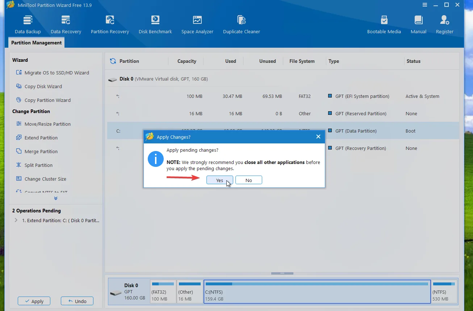Launch Data Recovery from the toolbar
Screen dimensions: 473x311
point(66,25)
